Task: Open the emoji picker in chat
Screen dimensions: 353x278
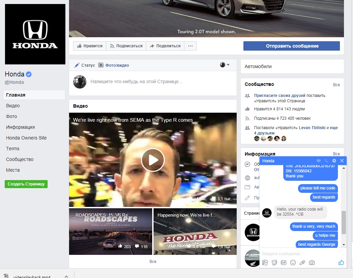Action: (293, 263)
